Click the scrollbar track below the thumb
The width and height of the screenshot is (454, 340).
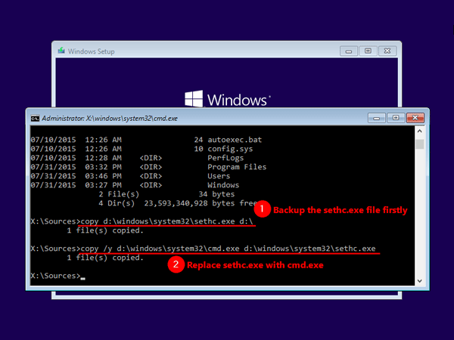click(x=419, y=212)
